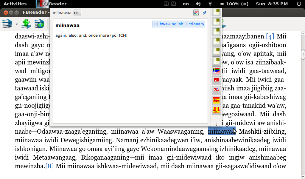Click the Ojibwe-English Dictionary button
This screenshot has width=305, height=179.
[179, 24]
